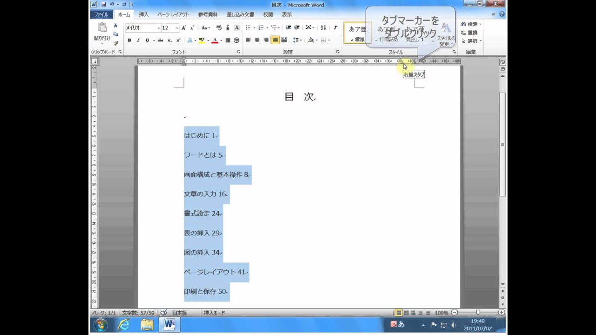Switch to the 挿入 (Insert) tab
Image resolution: width=596 pixels, height=335 pixels.
coord(144,14)
